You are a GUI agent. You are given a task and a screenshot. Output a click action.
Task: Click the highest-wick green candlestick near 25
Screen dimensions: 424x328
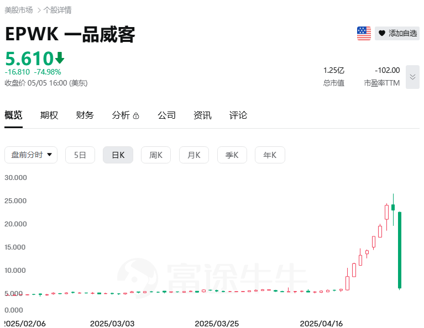[393, 208]
